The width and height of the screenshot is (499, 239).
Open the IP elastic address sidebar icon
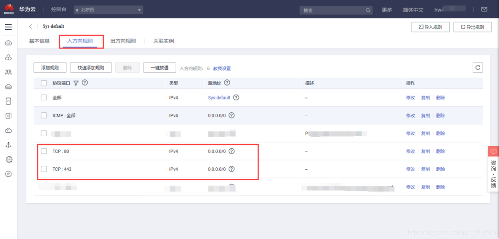9,174
